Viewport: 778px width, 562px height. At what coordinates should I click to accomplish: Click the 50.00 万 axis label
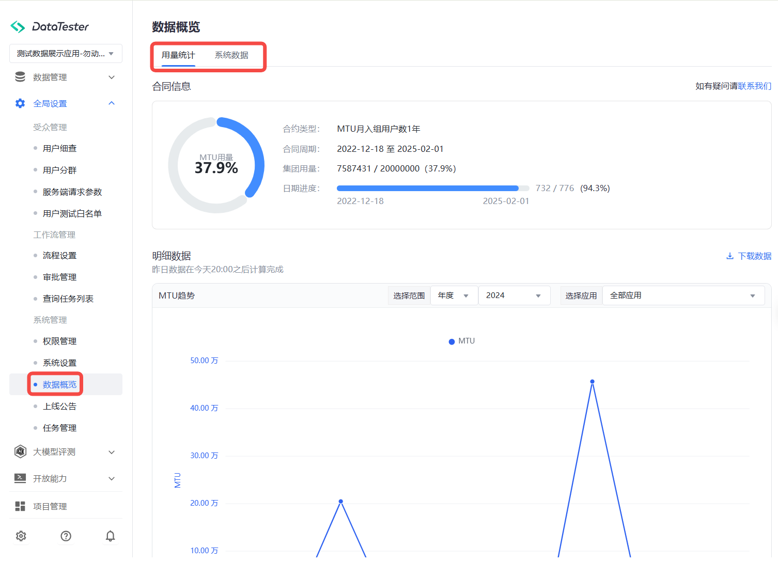(x=204, y=361)
